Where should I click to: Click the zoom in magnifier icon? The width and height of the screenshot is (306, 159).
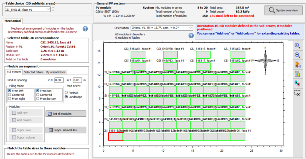coord(297,46)
